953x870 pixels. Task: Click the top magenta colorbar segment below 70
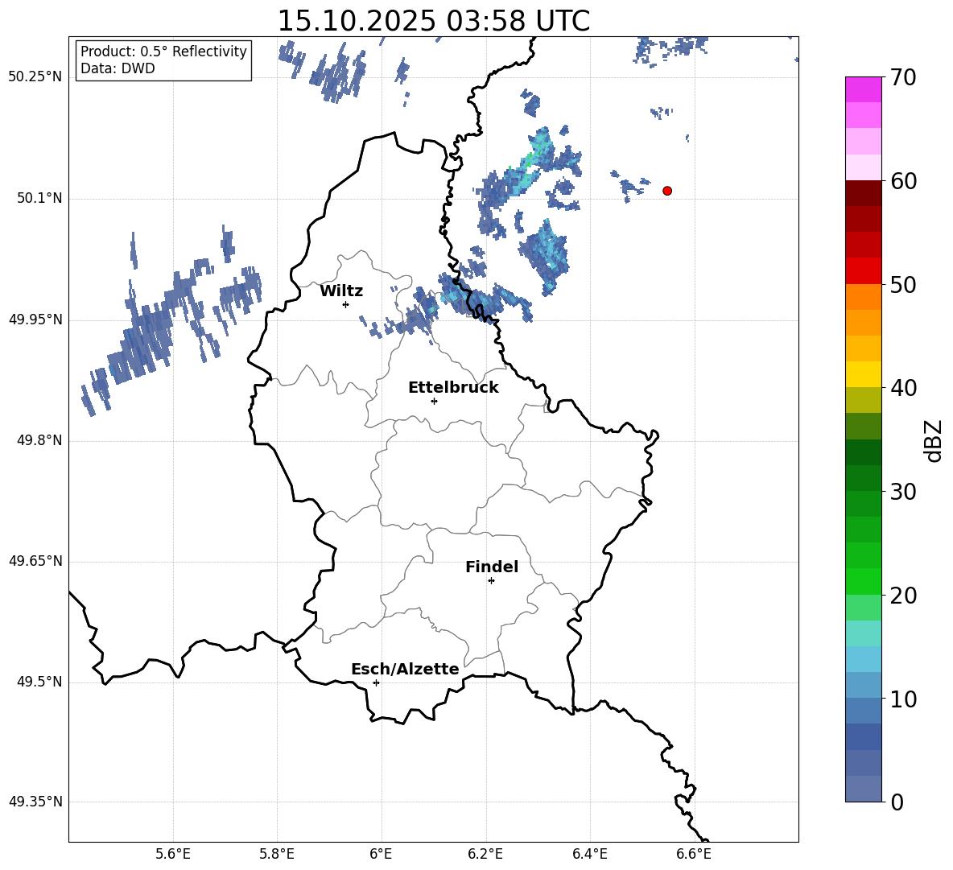[x=864, y=90]
